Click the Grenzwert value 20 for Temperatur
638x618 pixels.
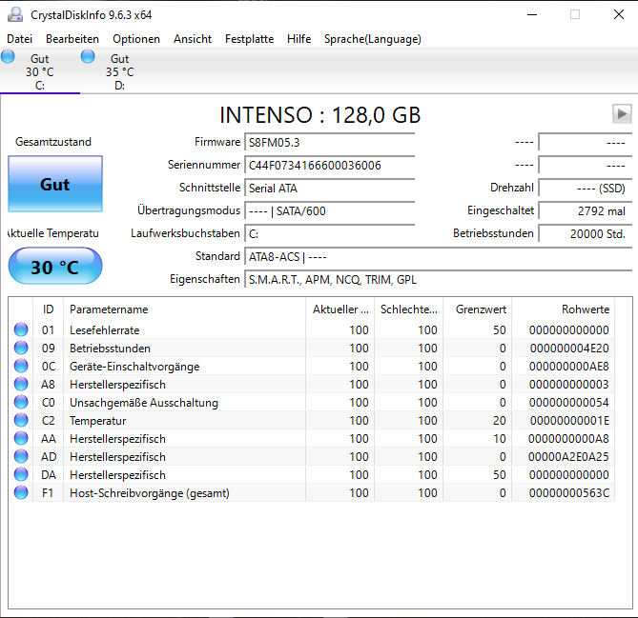click(x=500, y=421)
